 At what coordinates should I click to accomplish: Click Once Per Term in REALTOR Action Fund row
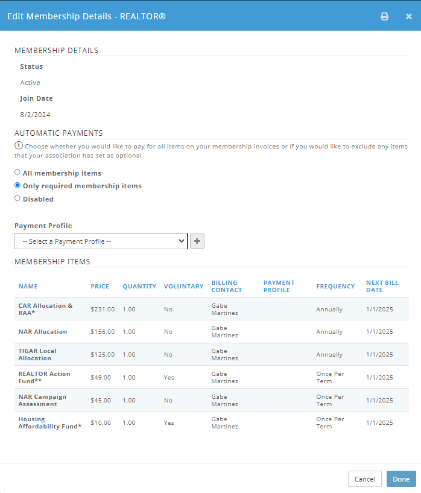click(x=330, y=378)
